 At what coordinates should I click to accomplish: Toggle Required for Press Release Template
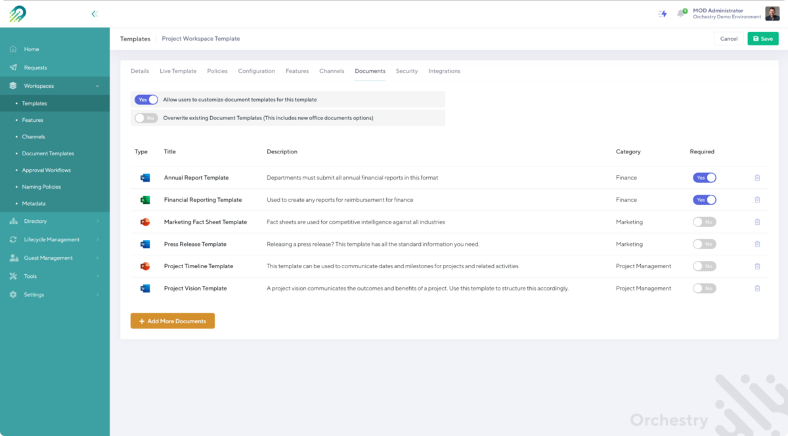point(705,244)
